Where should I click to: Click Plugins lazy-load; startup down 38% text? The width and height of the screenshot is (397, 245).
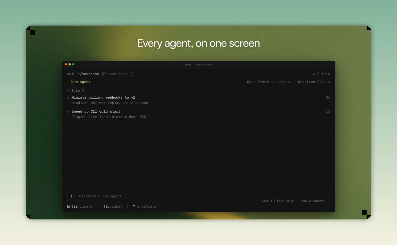109,117
